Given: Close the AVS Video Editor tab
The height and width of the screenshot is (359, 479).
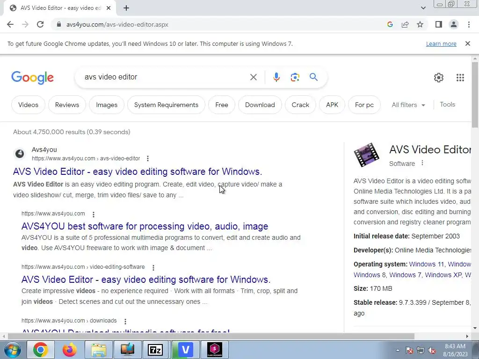Looking at the screenshot, I should 109,8.
